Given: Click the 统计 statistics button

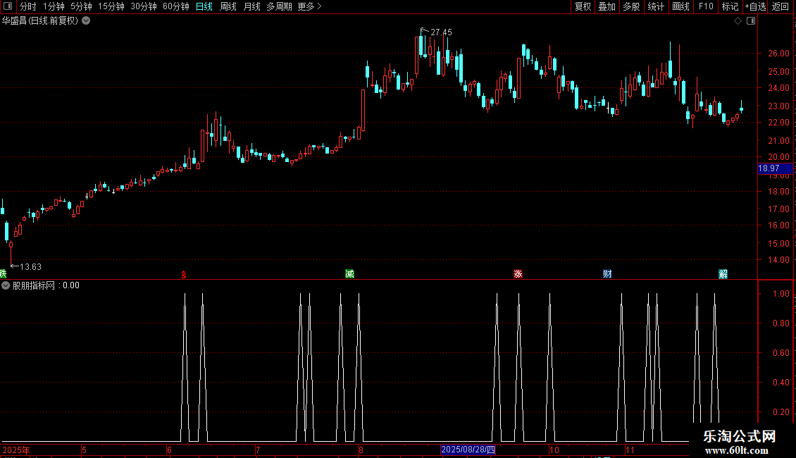Looking at the screenshot, I should (655, 6).
